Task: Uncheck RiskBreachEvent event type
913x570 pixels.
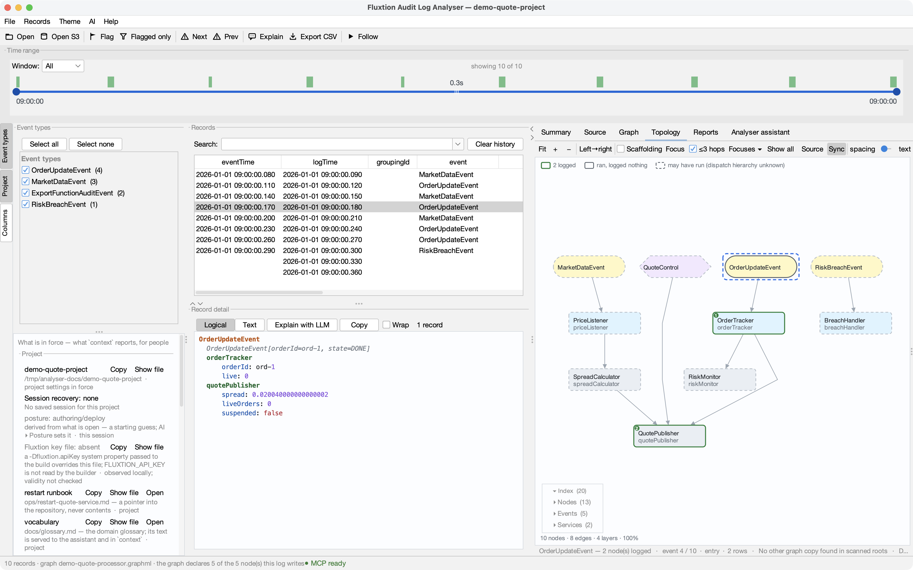Action: [26, 204]
